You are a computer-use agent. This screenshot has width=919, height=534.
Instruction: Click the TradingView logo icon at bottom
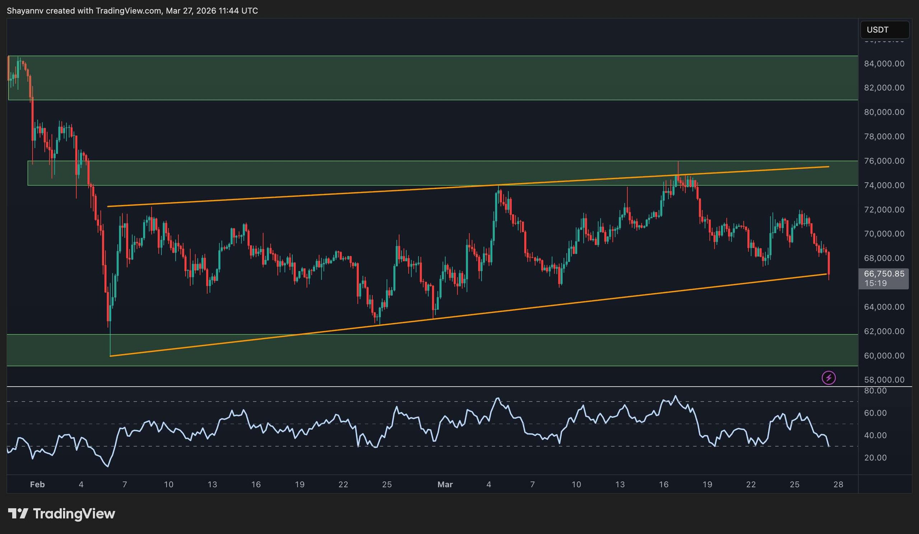tap(18, 514)
